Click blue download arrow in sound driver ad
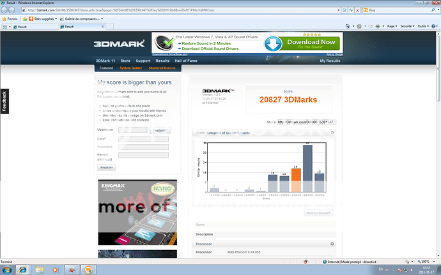 (x=272, y=44)
